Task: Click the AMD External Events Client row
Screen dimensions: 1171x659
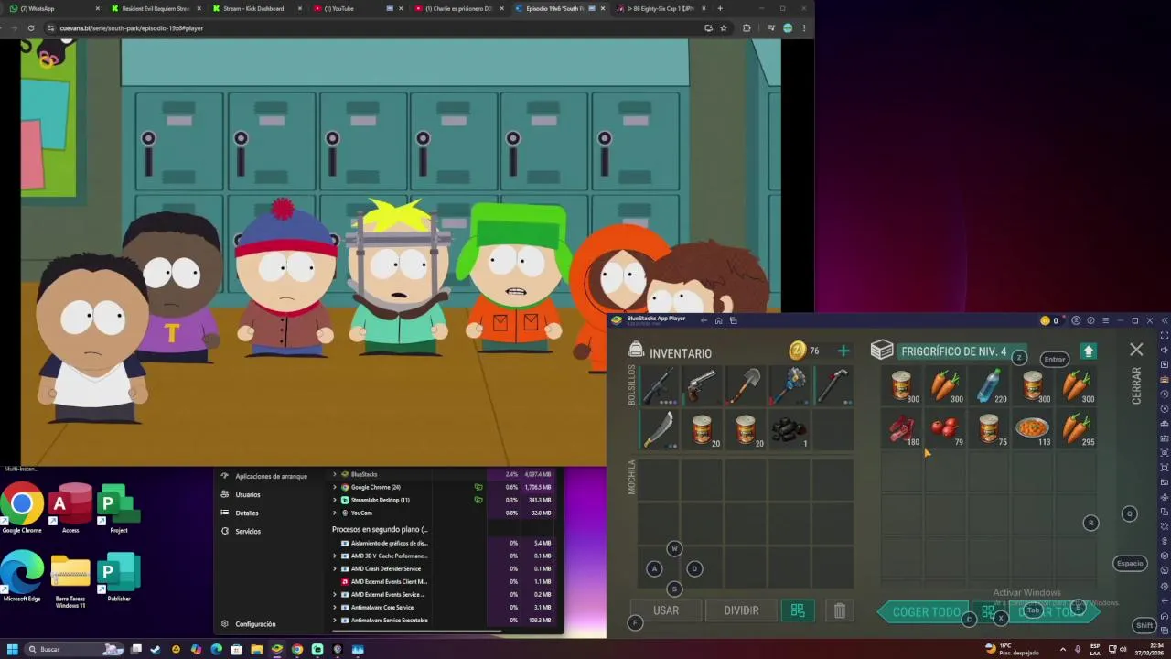Action: pyautogui.click(x=445, y=581)
